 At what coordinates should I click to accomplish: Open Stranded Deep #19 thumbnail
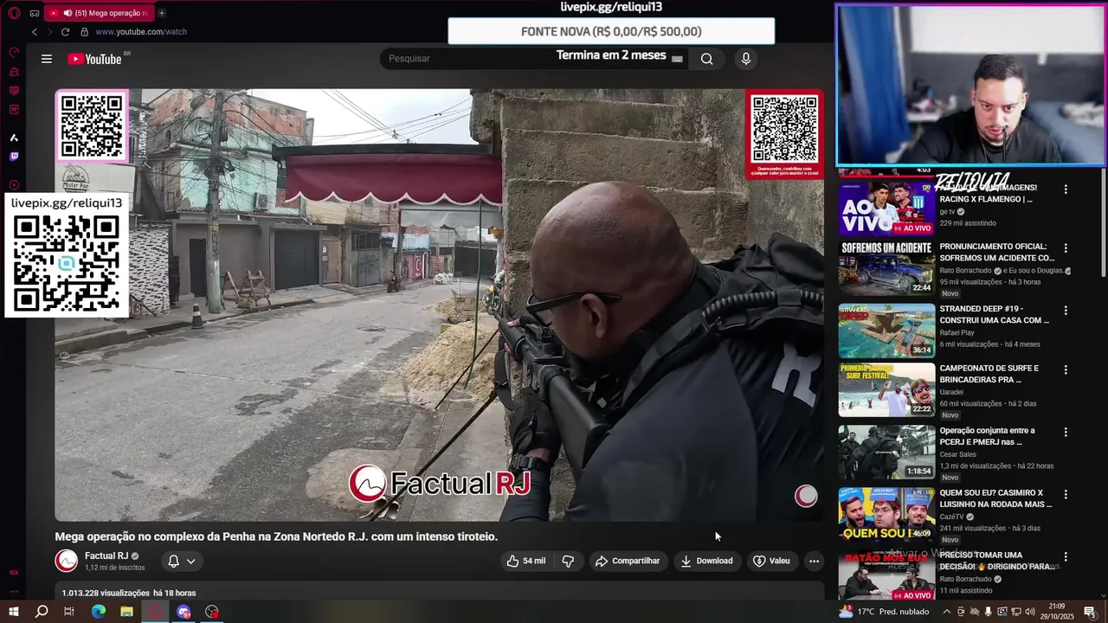tap(886, 331)
